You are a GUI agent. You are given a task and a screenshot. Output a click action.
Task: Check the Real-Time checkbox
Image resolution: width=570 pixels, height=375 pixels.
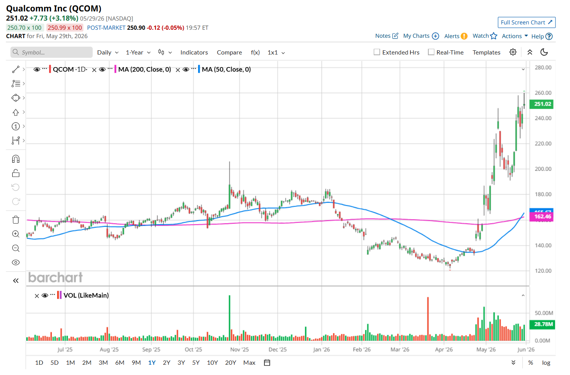pyautogui.click(x=431, y=52)
